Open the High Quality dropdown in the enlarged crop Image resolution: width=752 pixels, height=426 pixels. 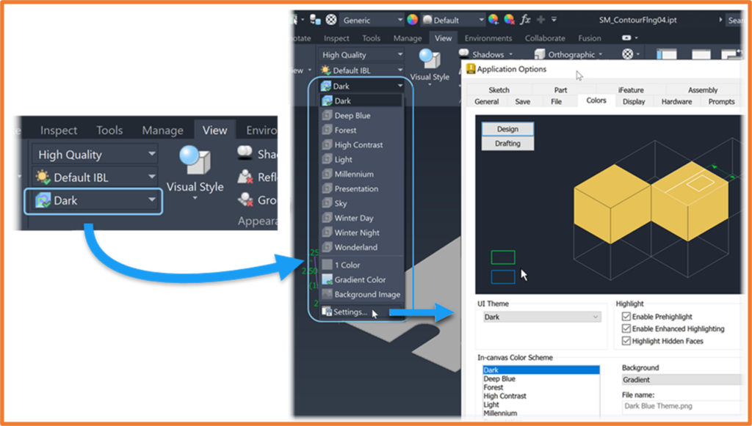[95, 155]
